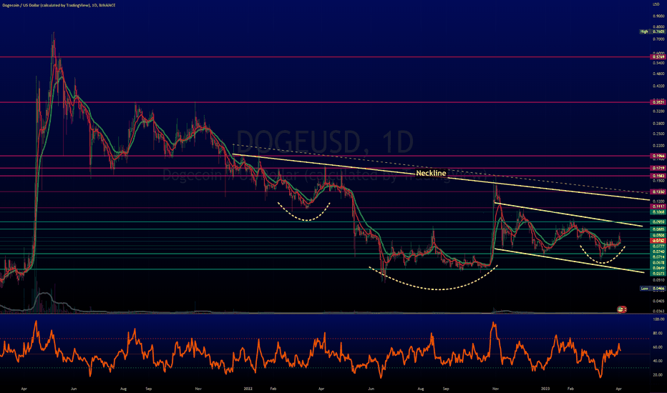Open the USD currency selector on price axis

click(656, 4)
